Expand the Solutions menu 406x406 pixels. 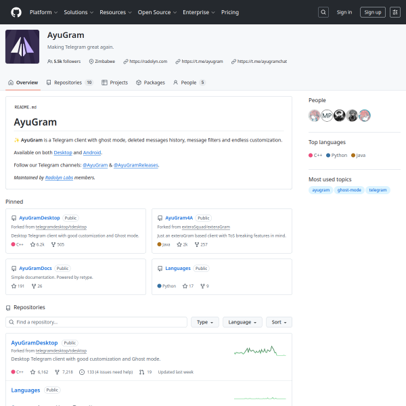(x=78, y=12)
